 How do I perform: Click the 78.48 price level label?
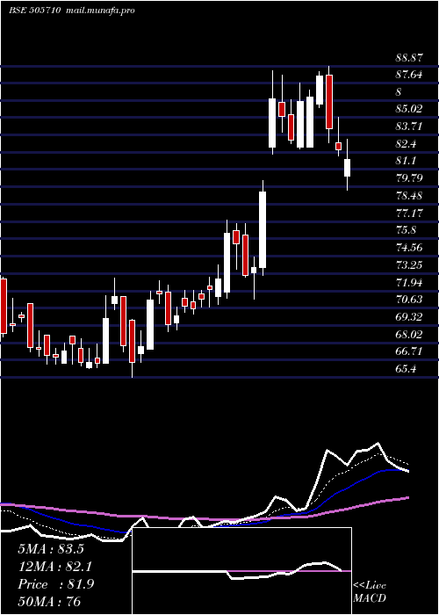409,196
